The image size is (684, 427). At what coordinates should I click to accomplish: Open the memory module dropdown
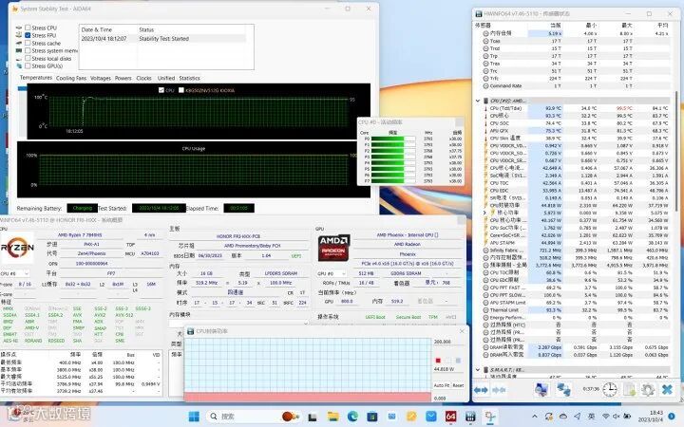click(238, 324)
